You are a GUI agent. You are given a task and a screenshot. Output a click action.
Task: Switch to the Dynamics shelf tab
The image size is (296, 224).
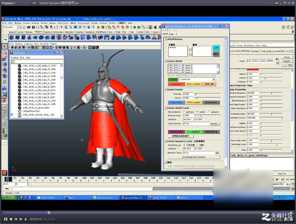coord(79,32)
